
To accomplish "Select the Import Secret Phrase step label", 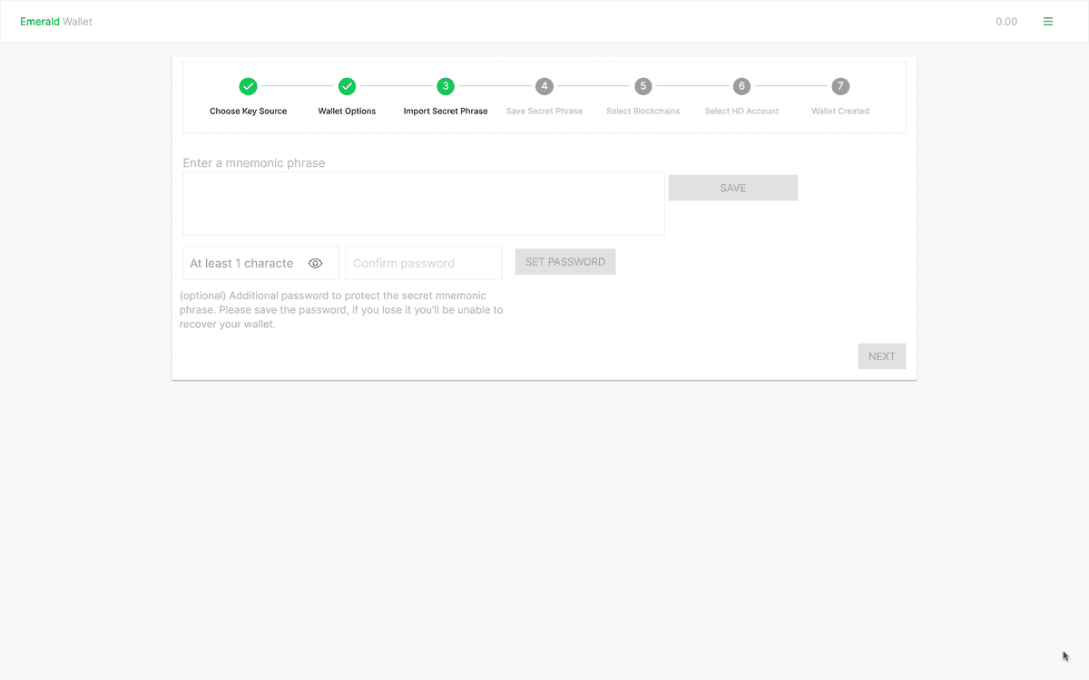I will [446, 112].
